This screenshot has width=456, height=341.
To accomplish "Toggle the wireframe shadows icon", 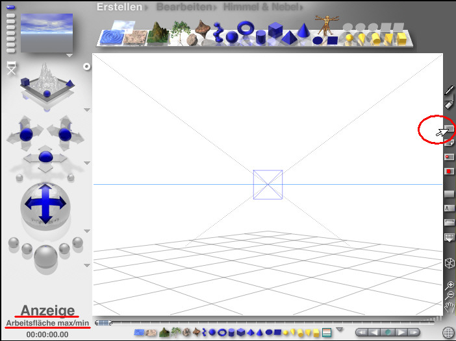I will tap(450, 208).
